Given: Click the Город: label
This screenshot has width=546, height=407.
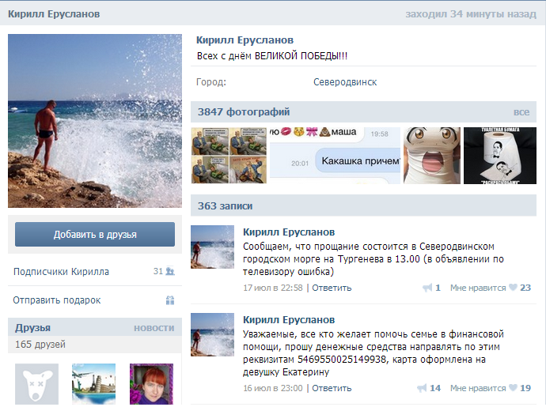Looking at the screenshot, I should click(x=211, y=82).
